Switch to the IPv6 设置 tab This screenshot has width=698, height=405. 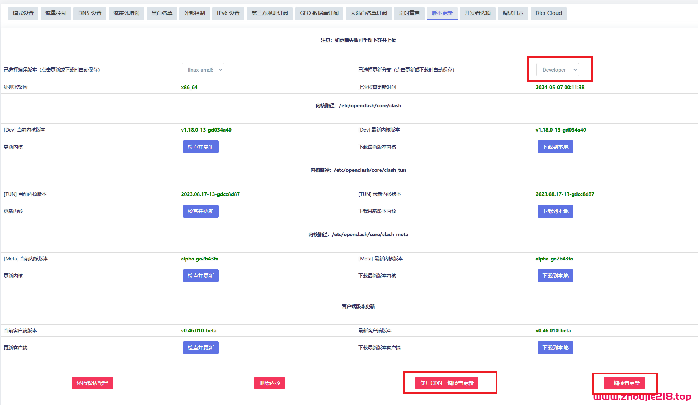228,13
